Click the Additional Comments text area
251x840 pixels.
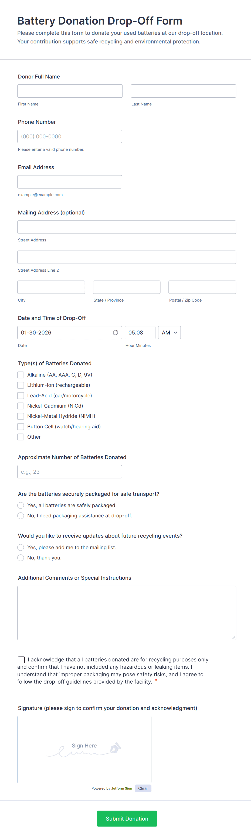127,613
